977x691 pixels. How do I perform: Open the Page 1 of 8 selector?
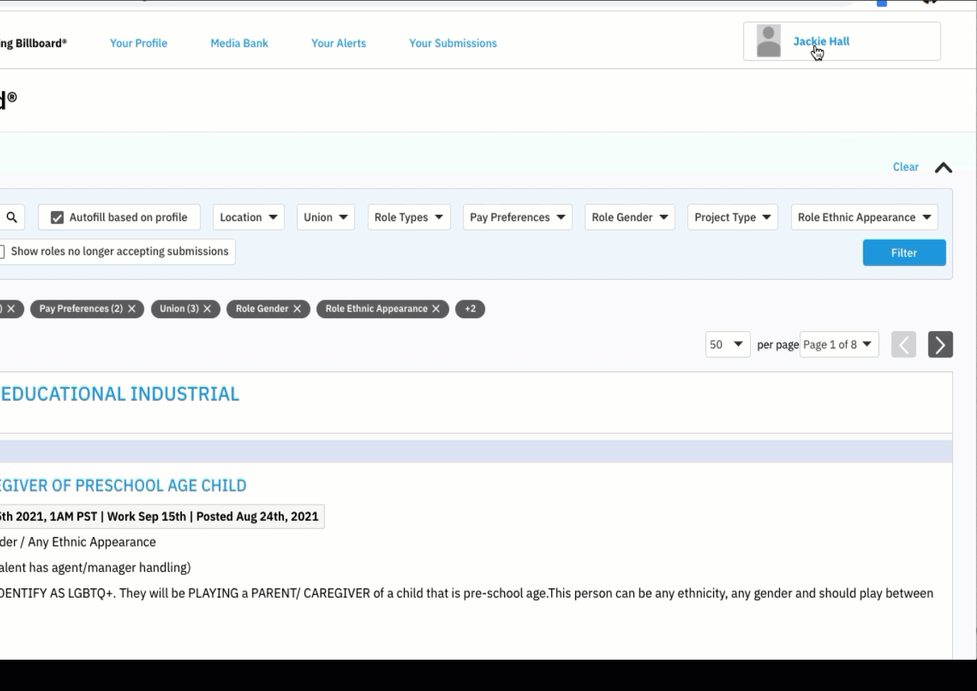[x=839, y=344]
